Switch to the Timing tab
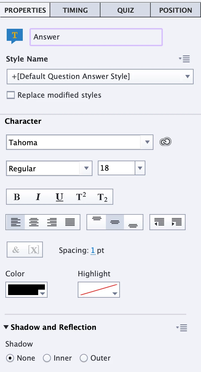Viewport: 201px width, 372px height. click(x=75, y=10)
